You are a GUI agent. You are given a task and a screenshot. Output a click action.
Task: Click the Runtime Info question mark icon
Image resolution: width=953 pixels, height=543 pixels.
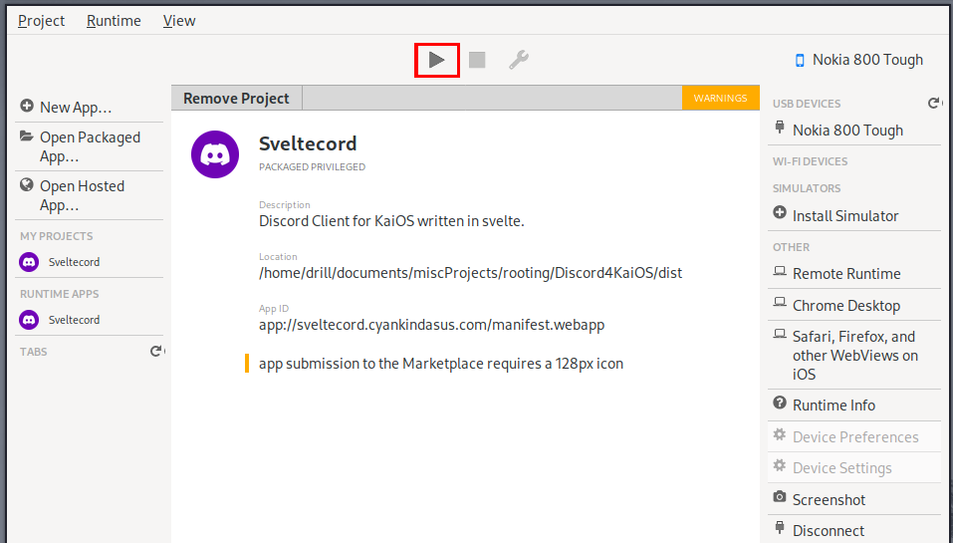(780, 403)
